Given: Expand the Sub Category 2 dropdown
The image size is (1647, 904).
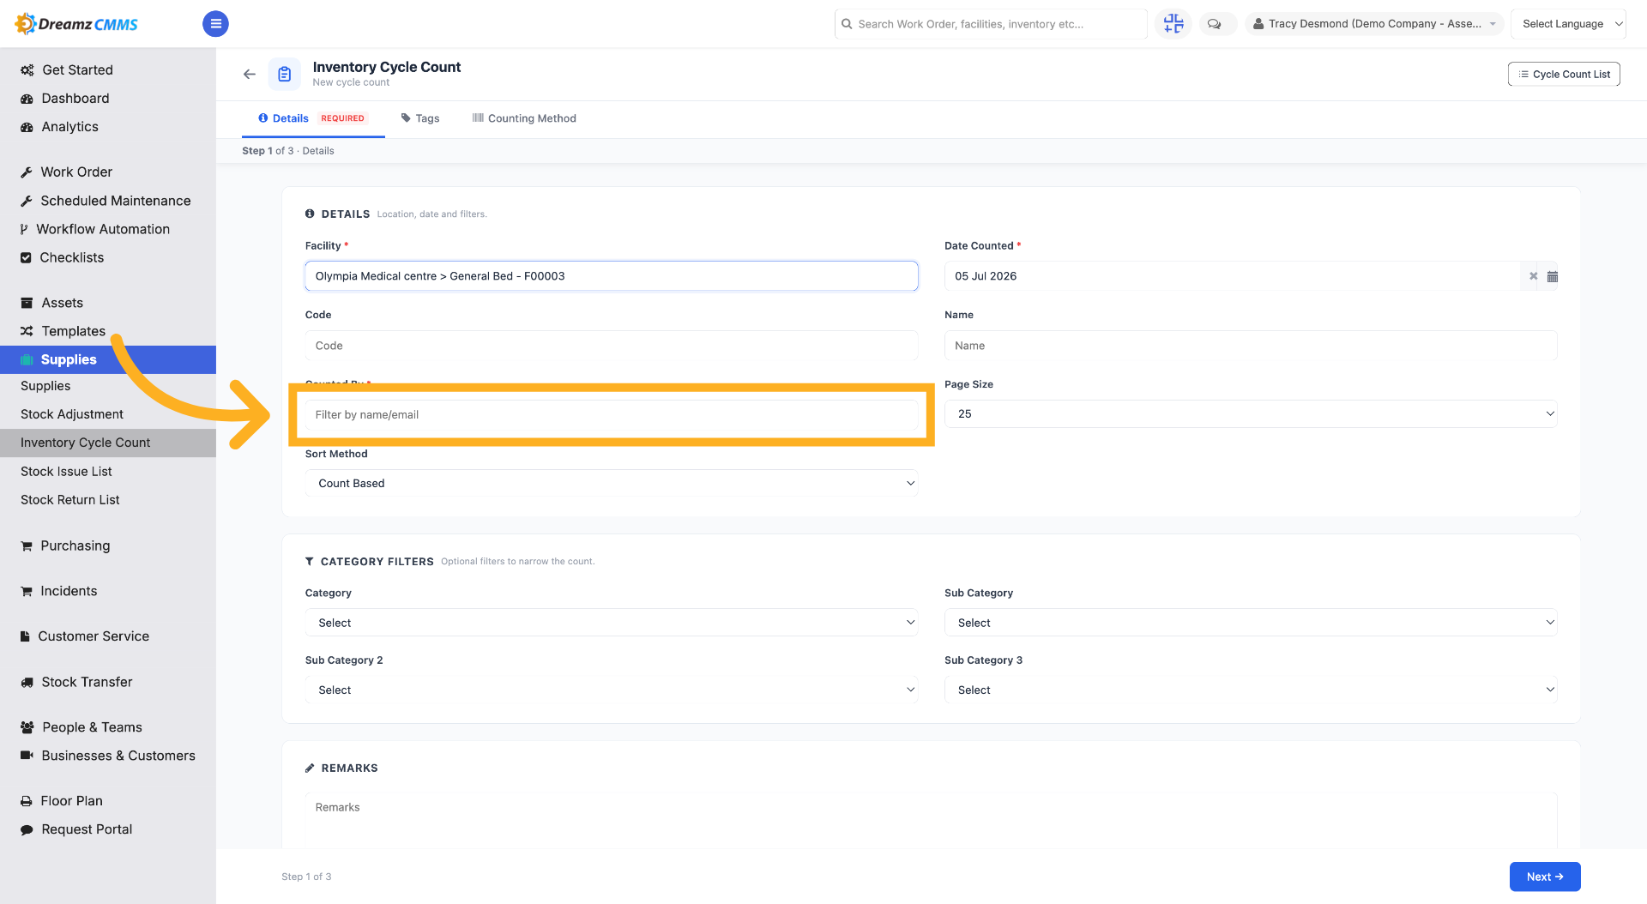Looking at the screenshot, I should pos(612,690).
